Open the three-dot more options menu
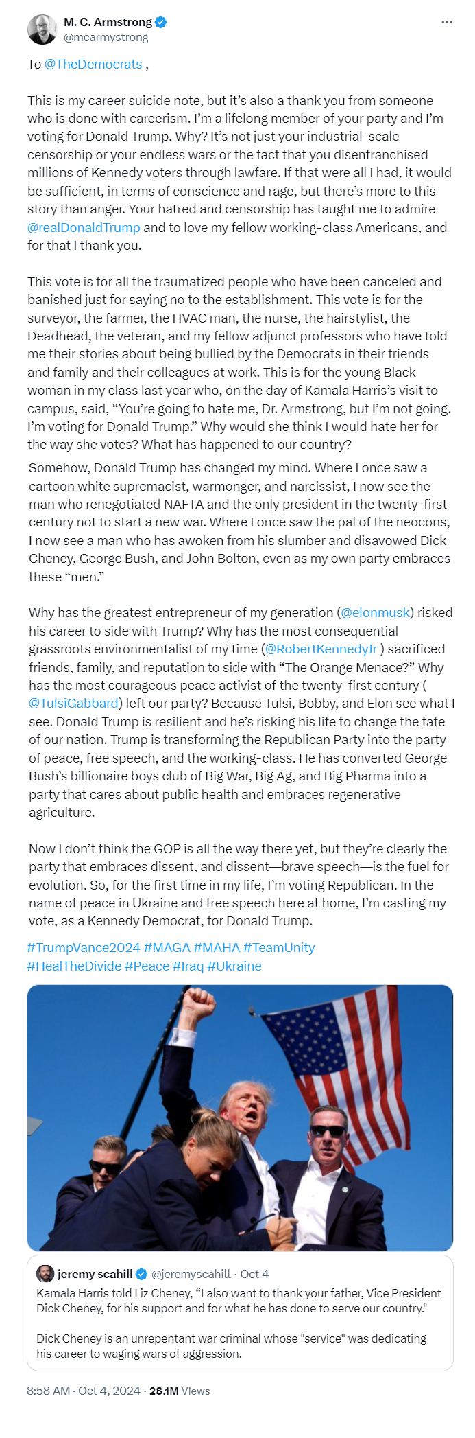 447,23
